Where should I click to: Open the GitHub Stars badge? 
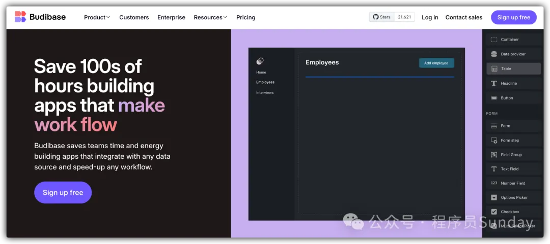392,17
